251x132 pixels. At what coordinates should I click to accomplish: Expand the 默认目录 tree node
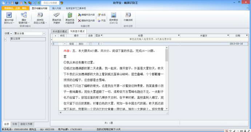[5, 39]
